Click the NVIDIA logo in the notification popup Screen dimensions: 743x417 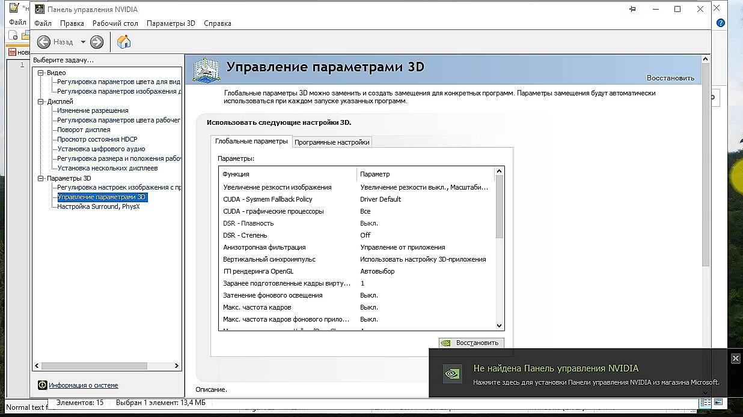coord(452,373)
